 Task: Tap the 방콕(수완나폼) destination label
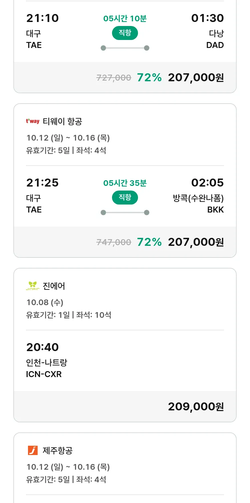[198, 198]
